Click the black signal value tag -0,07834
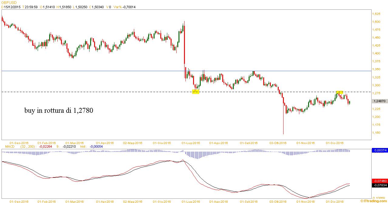The height and width of the screenshot is (203, 388). [x=379, y=185]
